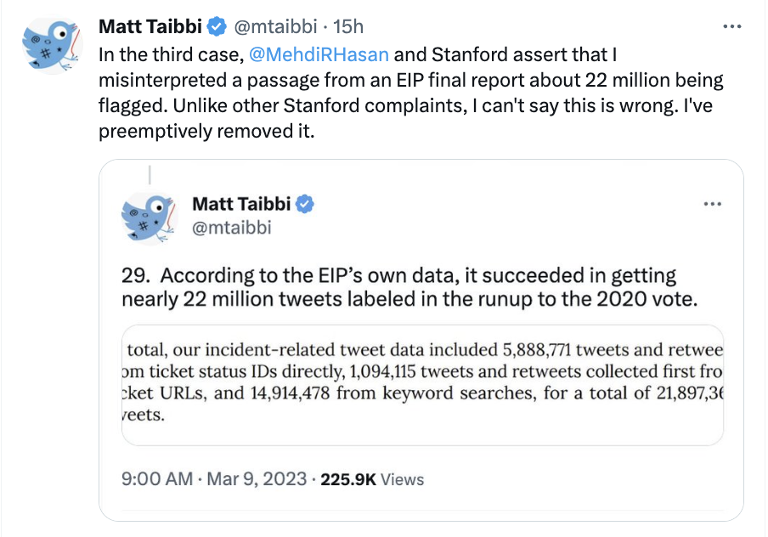
Task: Click the 9:00 AM · Mar 9, 2023 timestamp
Action: pyautogui.click(x=214, y=478)
